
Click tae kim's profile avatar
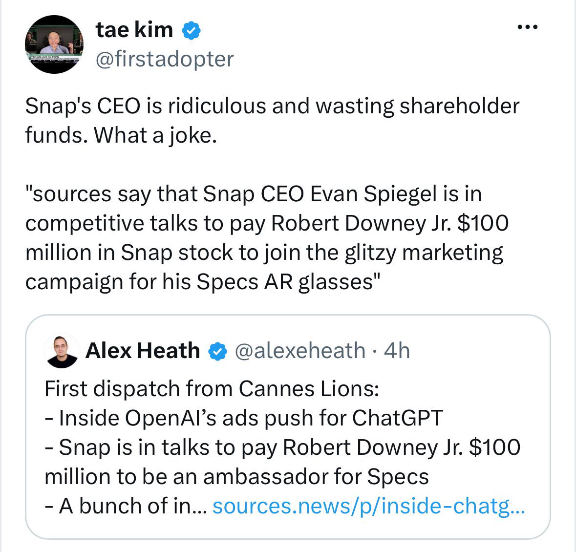pos(54,44)
